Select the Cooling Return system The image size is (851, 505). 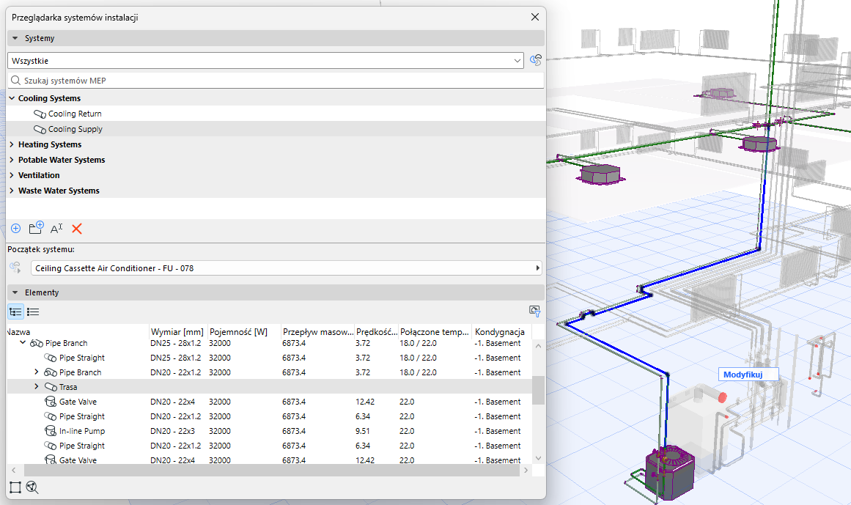276,114
